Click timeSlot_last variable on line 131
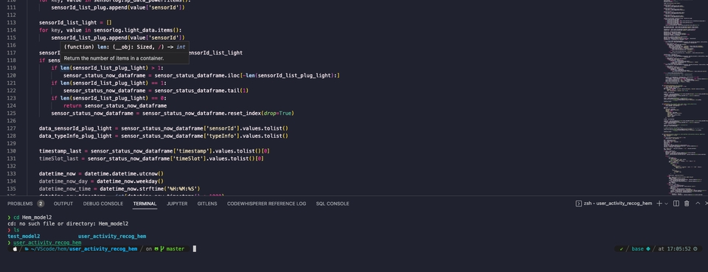The height and width of the screenshot is (272, 708). point(60,158)
